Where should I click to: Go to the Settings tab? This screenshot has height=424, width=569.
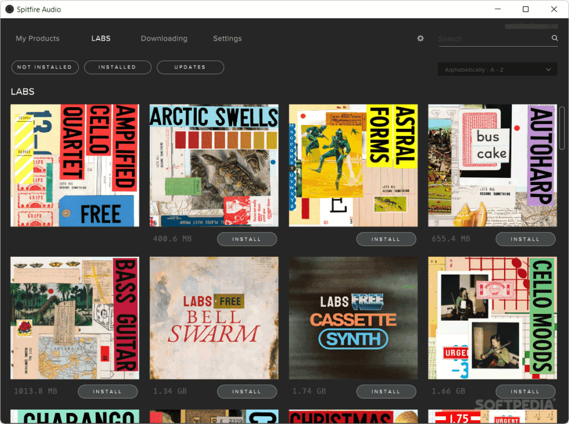tap(227, 38)
